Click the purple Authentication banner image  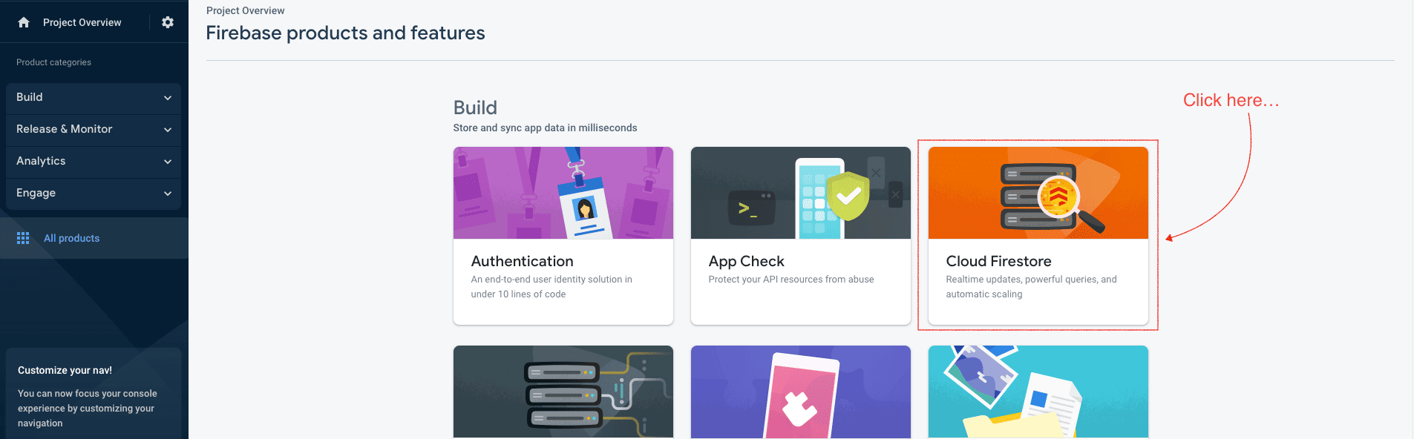563,192
